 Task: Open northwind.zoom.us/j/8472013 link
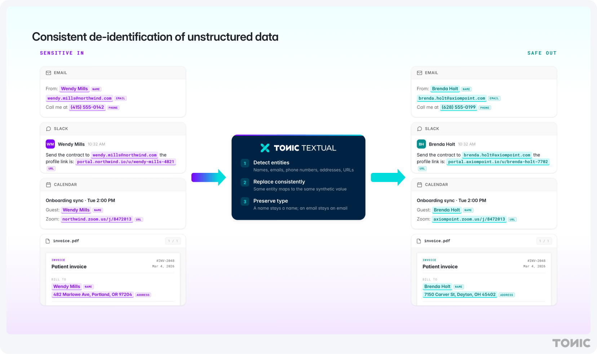(x=97, y=219)
